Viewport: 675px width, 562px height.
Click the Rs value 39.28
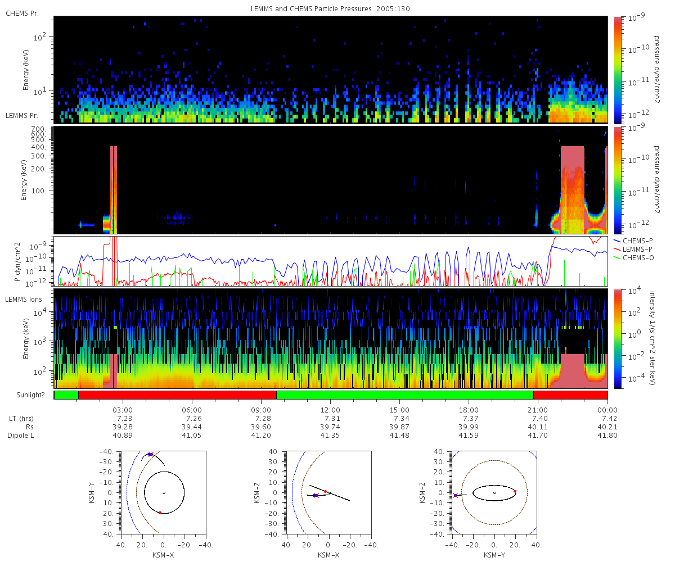click(123, 427)
